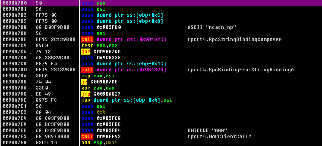Click the "call 009BFF93" instruction
This screenshot has width=322, height=146.
(x=101, y=137)
